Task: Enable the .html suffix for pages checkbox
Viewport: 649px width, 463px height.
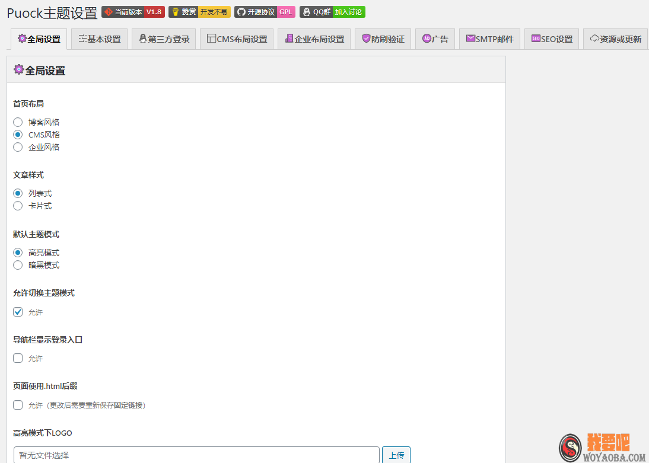Action: pyautogui.click(x=18, y=405)
